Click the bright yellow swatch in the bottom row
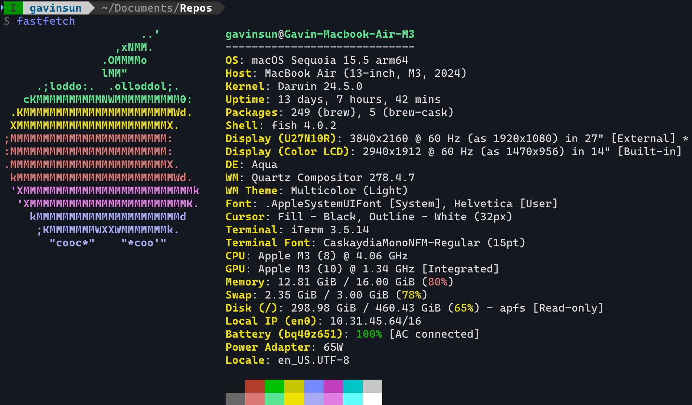Image resolution: width=692 pixels, height=405 pixels. (x=294, y=399)
